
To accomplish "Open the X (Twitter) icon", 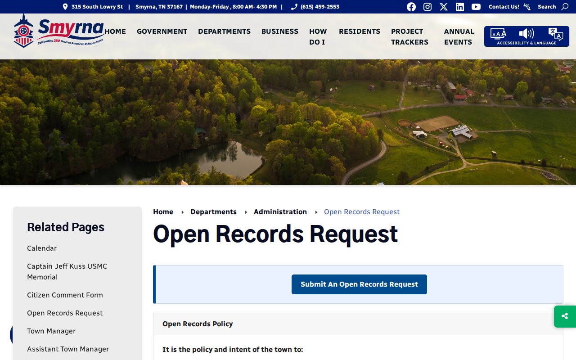I will [444, 7].
